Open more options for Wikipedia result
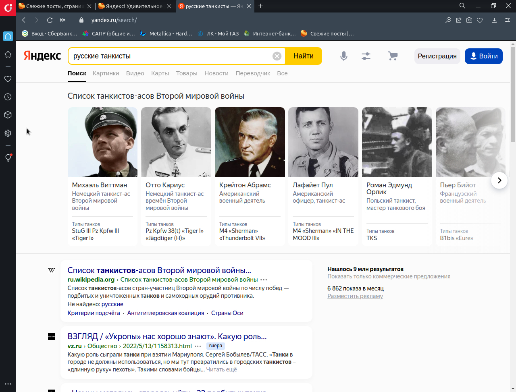The image size is (516, 392). 264,280
